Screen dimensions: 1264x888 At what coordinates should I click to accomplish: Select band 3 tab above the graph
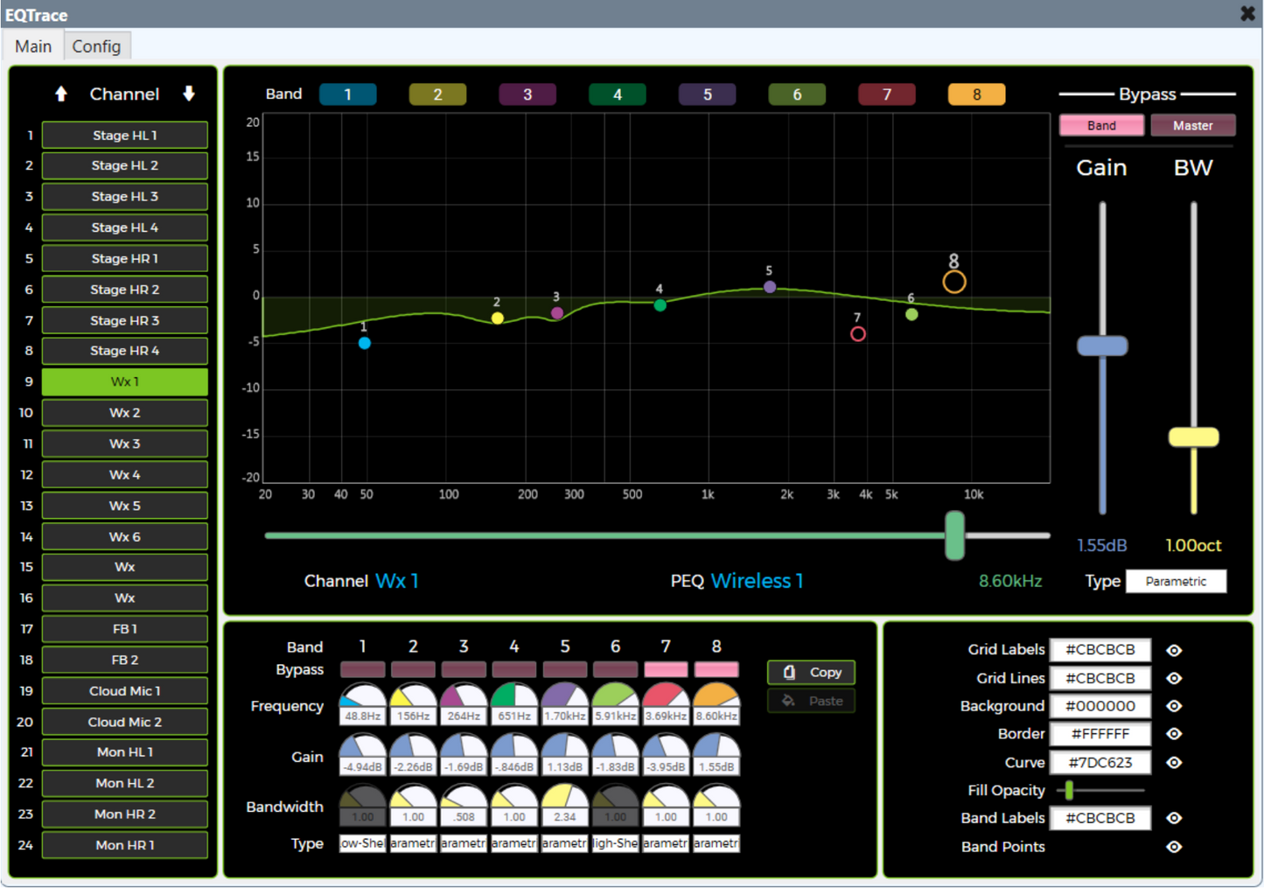(527, 94)
